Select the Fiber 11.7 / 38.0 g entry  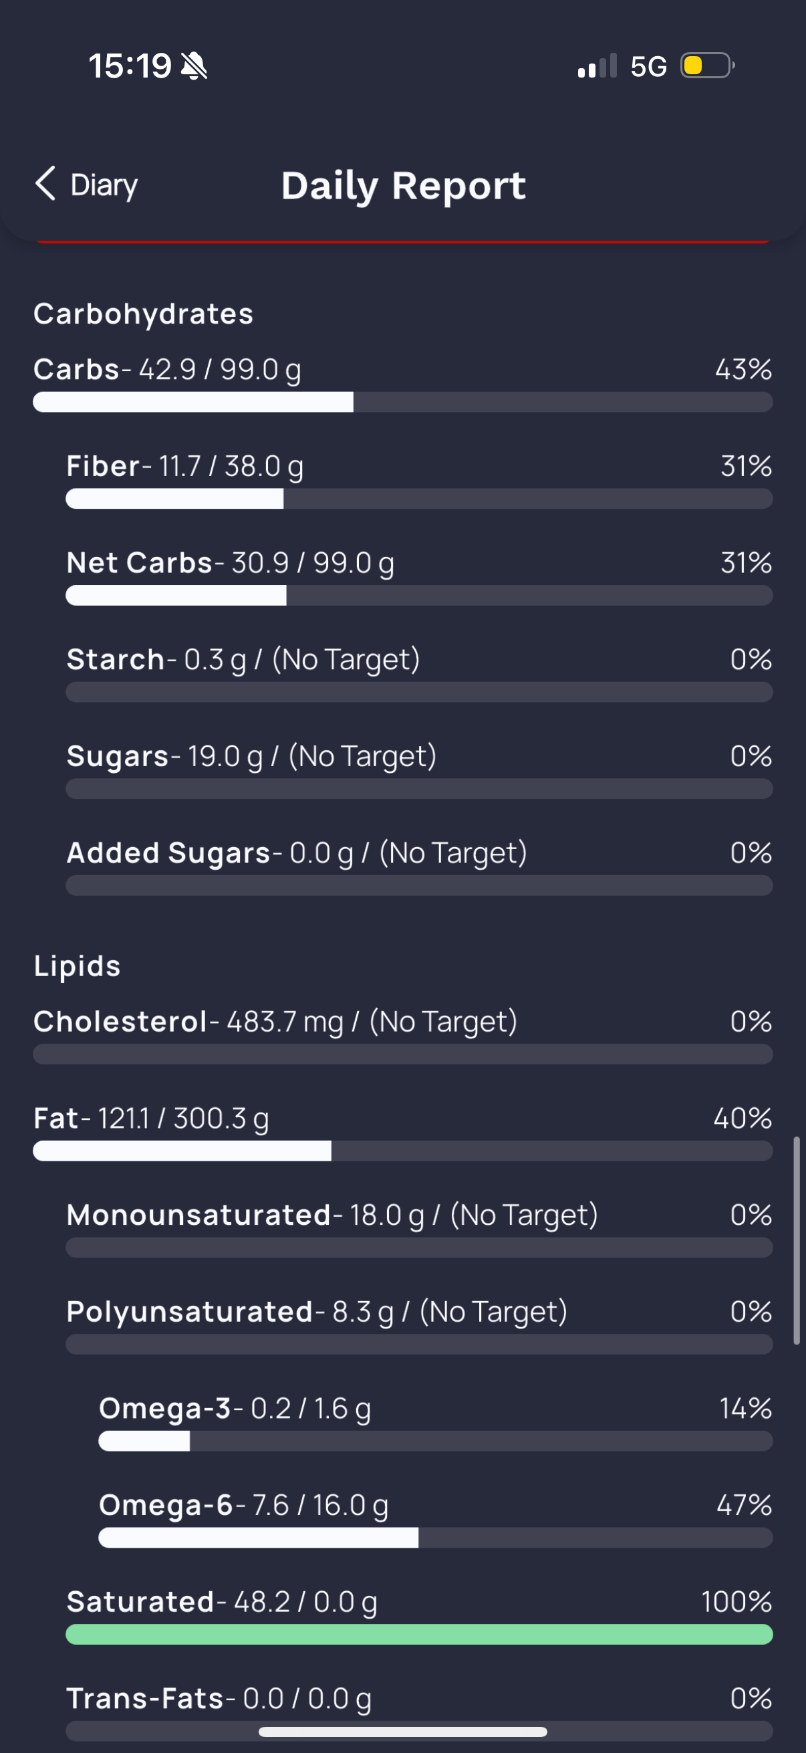tap(419, 480)
